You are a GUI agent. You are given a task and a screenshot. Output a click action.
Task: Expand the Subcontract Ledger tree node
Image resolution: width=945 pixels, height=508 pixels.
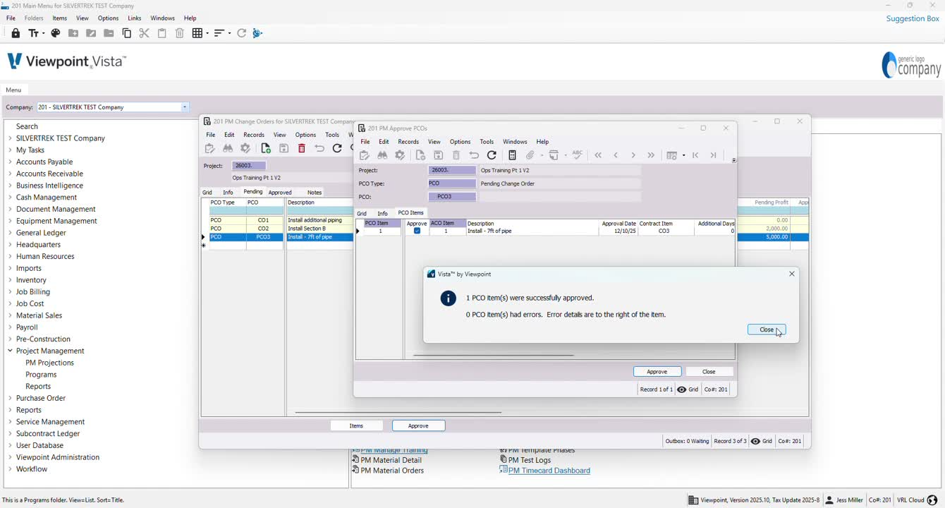[10, 434]
